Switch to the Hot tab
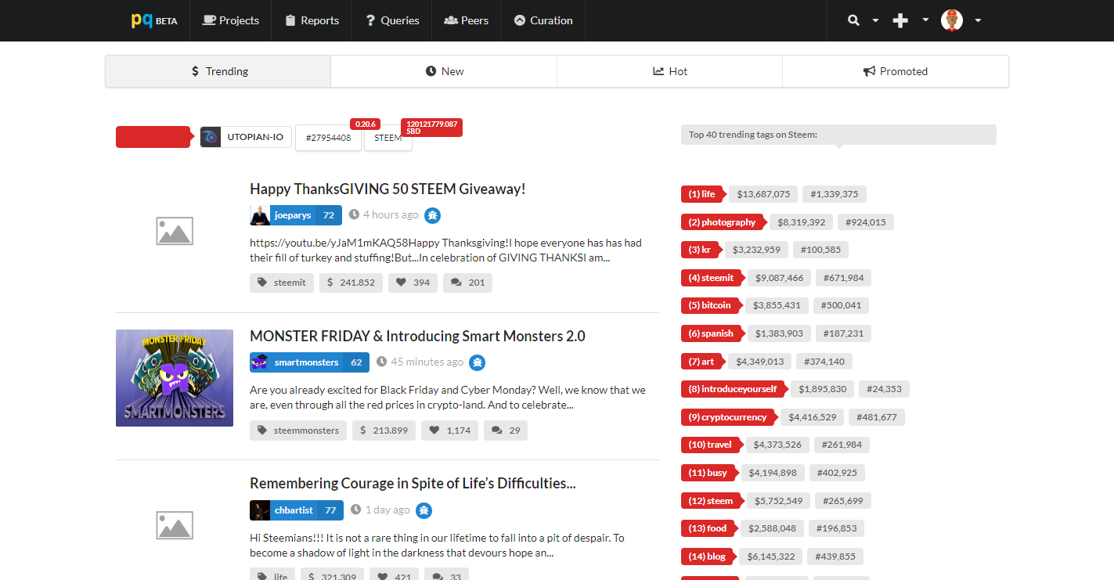This screenshot has width=1114, height=580. (669, 71)
